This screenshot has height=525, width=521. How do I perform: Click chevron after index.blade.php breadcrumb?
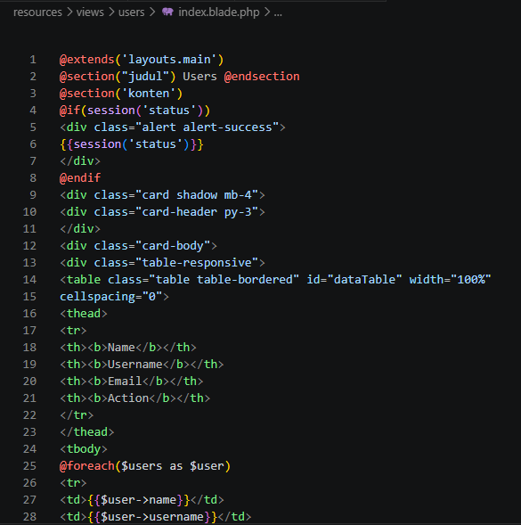click(267, 12)
